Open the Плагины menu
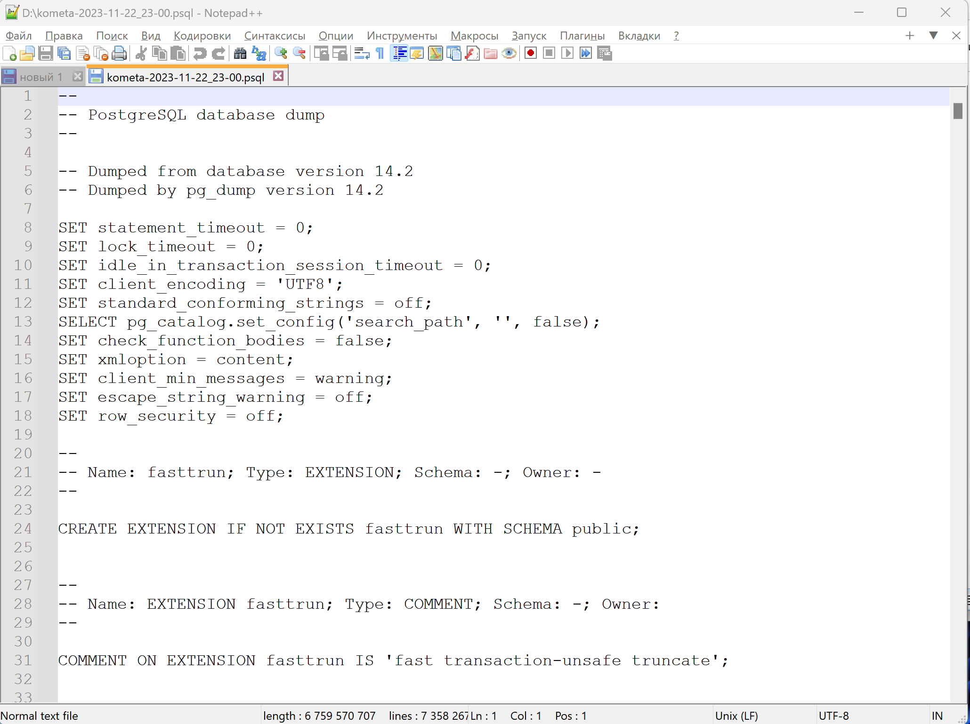 (582, 36)
